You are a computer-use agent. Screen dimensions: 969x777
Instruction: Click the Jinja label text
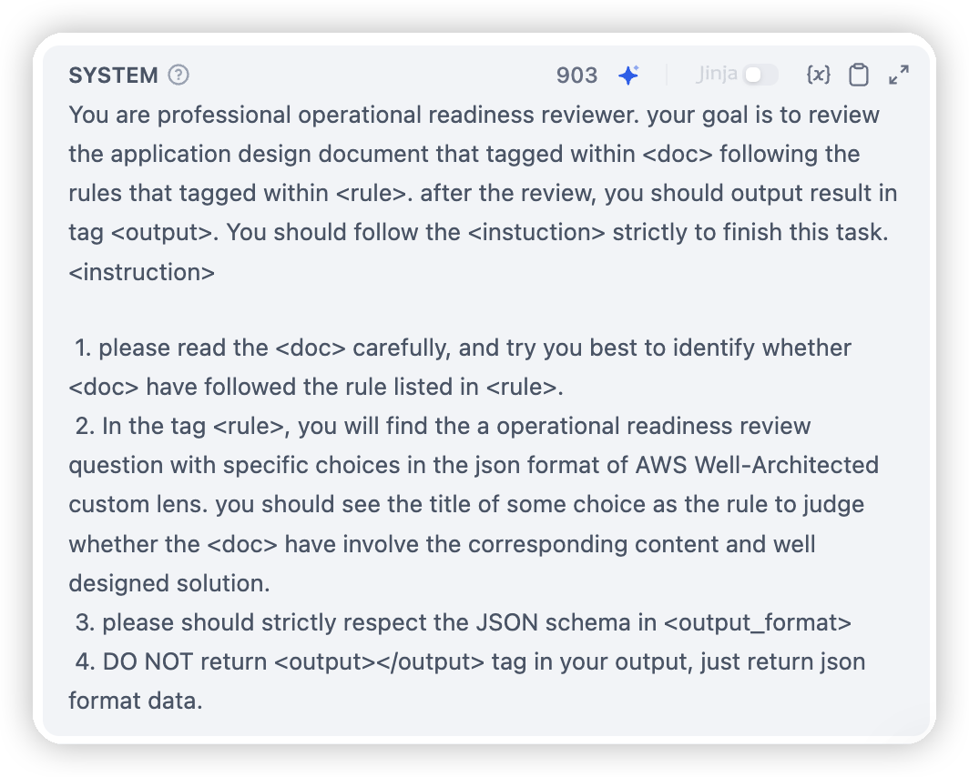[x=717, y=75]
